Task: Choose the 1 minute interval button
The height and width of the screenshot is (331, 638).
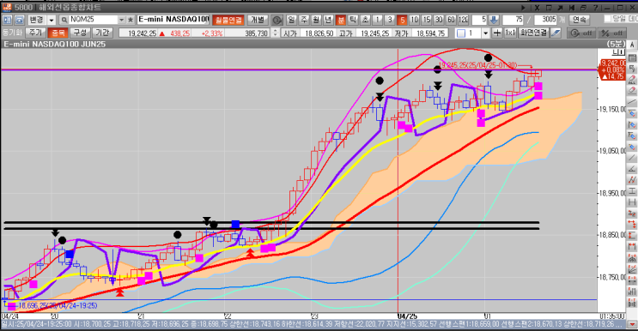Action: [x=378, y=20]
